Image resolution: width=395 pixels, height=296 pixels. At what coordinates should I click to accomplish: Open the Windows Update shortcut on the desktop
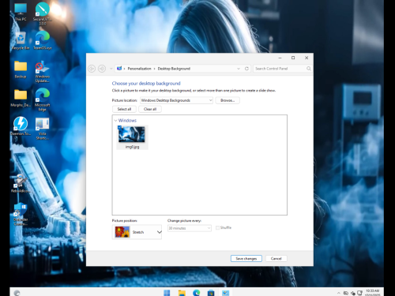[x=43, y=72]
